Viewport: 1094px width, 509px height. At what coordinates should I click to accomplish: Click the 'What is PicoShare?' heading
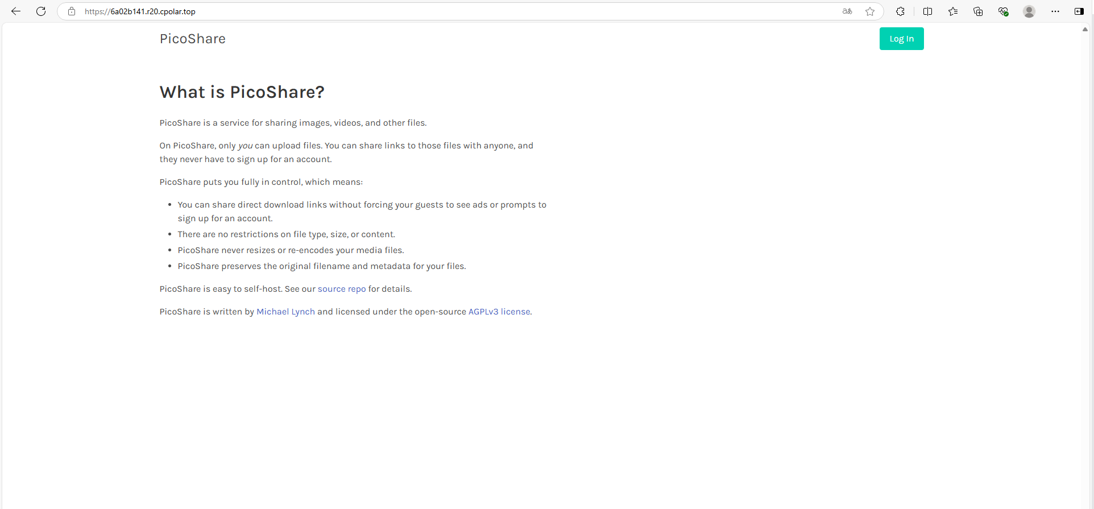pyautogui.click(x=242, y=92)
